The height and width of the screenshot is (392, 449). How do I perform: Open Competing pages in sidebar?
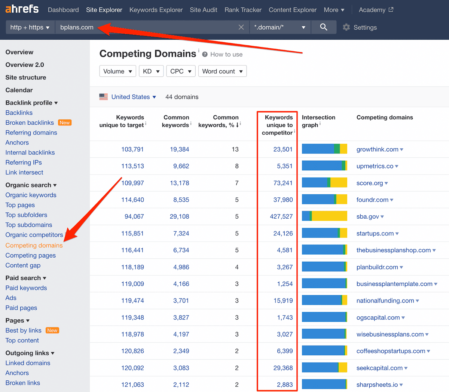(31, 255)
